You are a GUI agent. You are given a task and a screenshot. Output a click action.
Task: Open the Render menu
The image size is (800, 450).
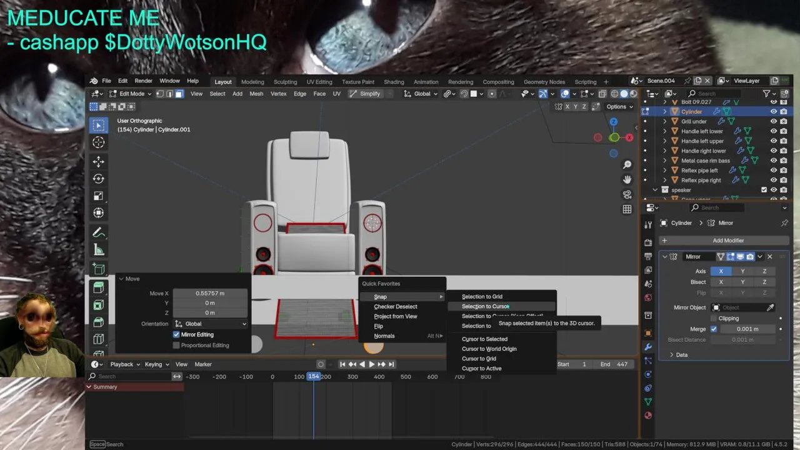(x=143, y=81)
